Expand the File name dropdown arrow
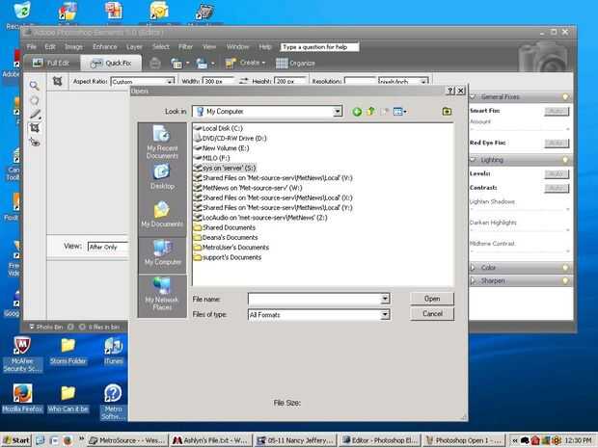The width and height of the screenshot is (598, 448). pos(385,299)
